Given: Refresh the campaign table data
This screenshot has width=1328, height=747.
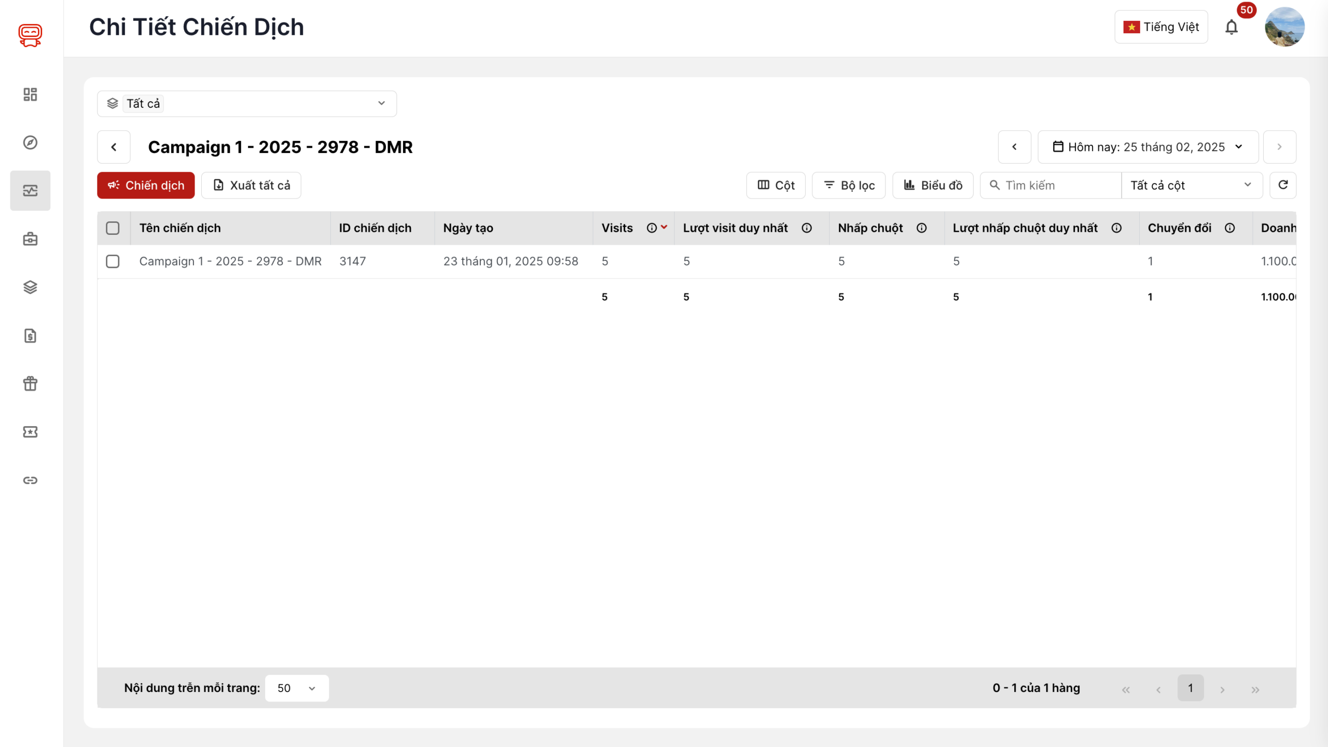Looking at the screenshot, I should click(x=1283, y=185).
